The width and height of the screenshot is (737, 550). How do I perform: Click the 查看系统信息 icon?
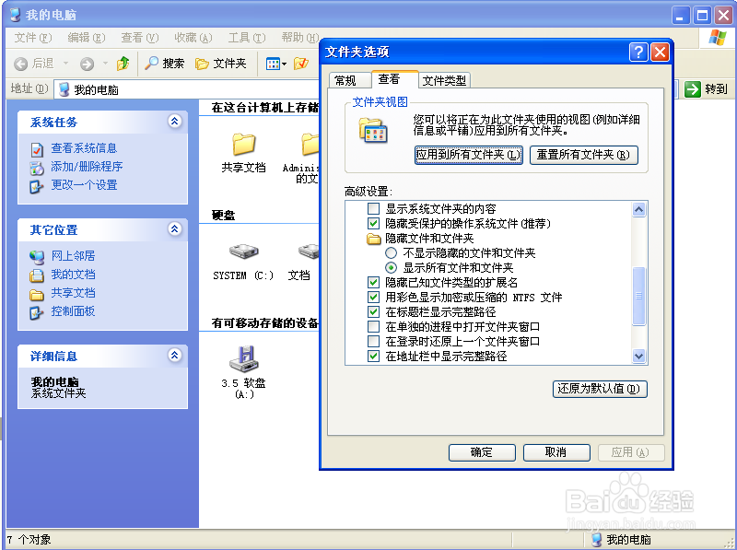click(37, 149)
